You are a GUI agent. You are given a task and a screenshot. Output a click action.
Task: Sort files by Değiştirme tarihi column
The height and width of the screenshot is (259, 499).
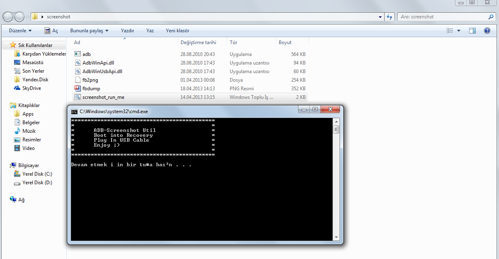click(x=198, y=42)
